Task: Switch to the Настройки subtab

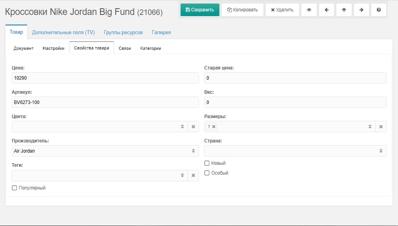Action: tap(53, 48)
